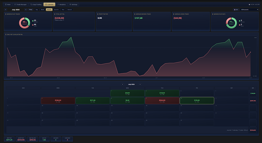Image resolution: width=262 pixels, height=143 pixels.
Task: Go to previous month using top-left arrow
Action: (x=6, y=10)
